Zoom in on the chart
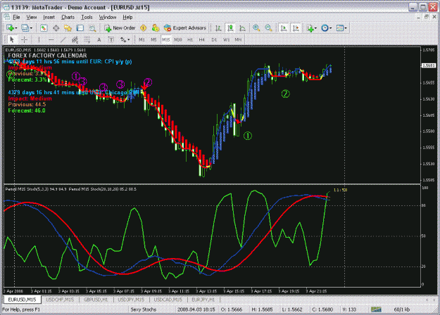 click(x=256, y=28)
